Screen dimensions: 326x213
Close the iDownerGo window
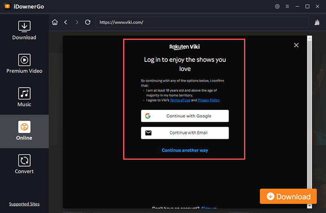tap(317, 7)
